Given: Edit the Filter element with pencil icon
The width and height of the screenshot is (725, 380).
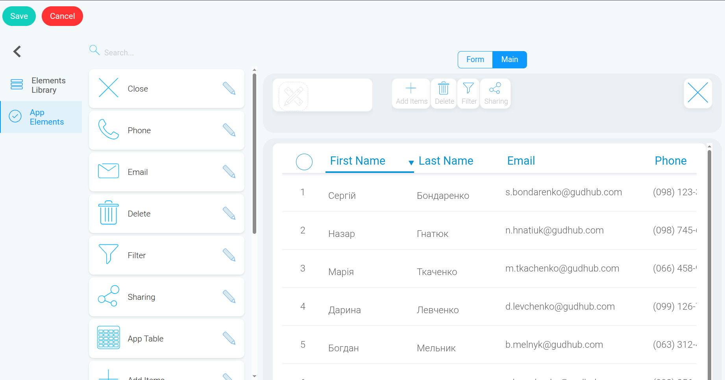Looking at the screenshot, I should click(x=229, y=255).
